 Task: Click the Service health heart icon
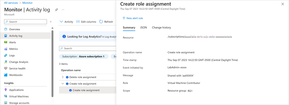coord(6,68)
